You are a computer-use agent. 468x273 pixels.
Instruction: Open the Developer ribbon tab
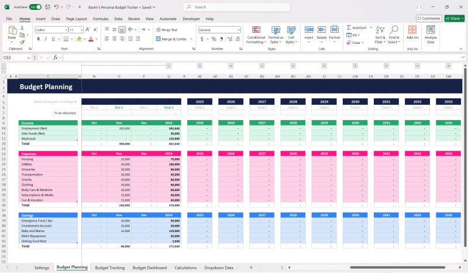click(191, 19)
